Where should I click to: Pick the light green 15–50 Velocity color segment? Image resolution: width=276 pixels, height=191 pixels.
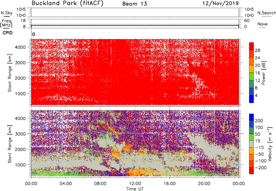click(252, 137)
